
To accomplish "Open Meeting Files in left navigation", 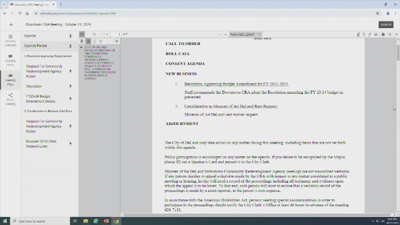I will click(x=10, y=80).
